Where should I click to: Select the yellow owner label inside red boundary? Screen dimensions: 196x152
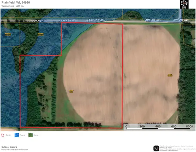click(71, 91)
